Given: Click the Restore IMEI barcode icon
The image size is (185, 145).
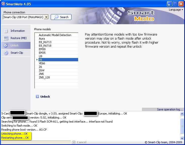Looking at the screenshot, I should point(6,38).
